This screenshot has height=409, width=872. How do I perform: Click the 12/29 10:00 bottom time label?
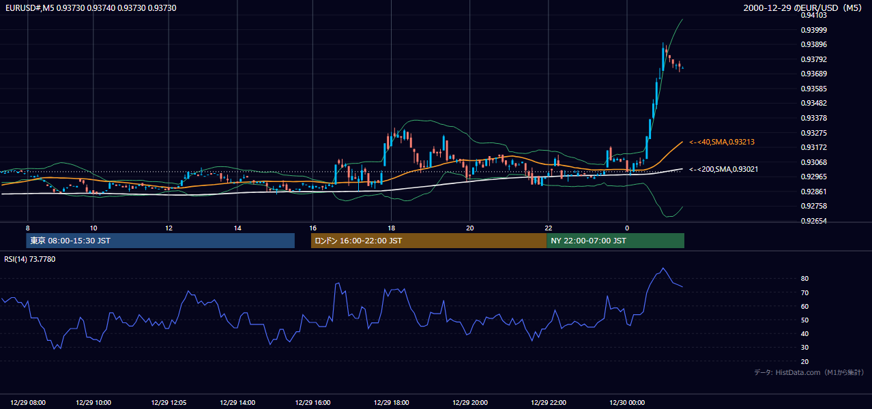click(x=93, y=403)
